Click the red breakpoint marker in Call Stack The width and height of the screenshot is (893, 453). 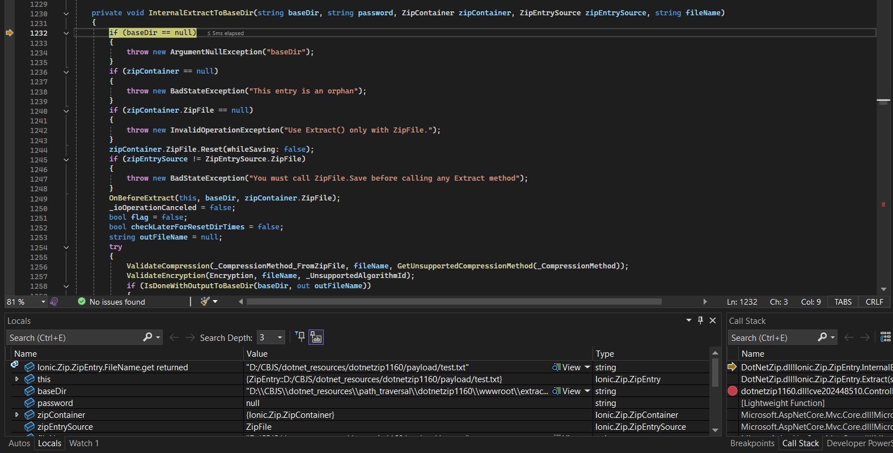[x=733, y=391]
